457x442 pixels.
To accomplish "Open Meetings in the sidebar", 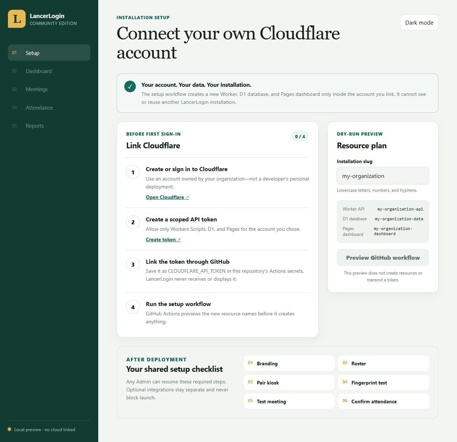I will (x=49, y=89).
